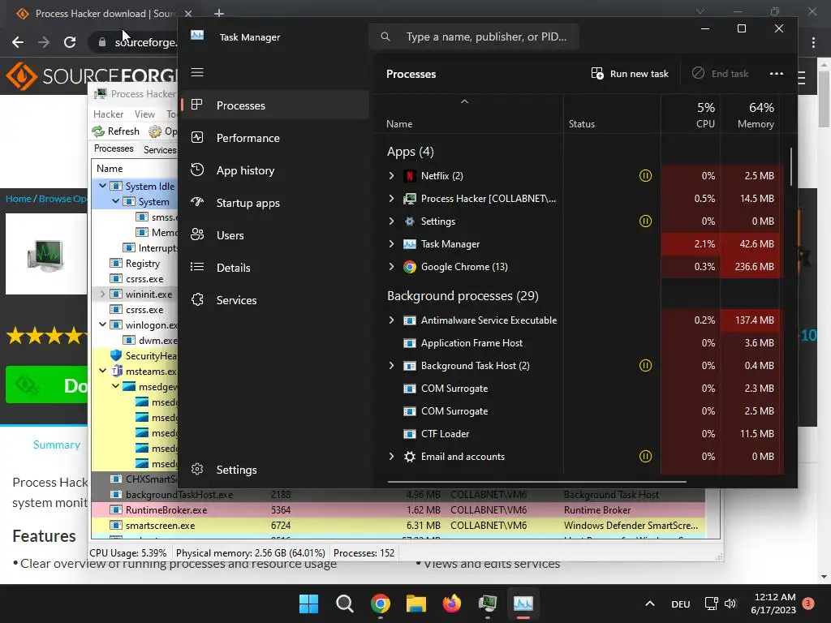
Task: Reload the SourceForge page
Action: click(70, 42)
